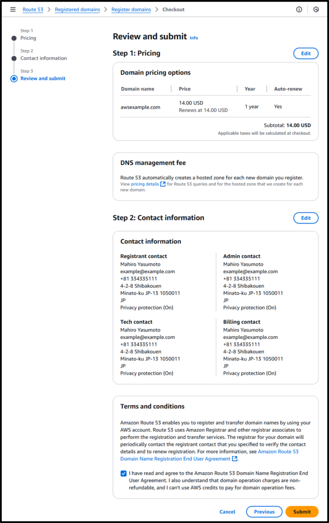Image resolution: width=329 pixels, height=523 pixels.
Task: Click the Step 2 Contact information circle
Action: (15, 58)
